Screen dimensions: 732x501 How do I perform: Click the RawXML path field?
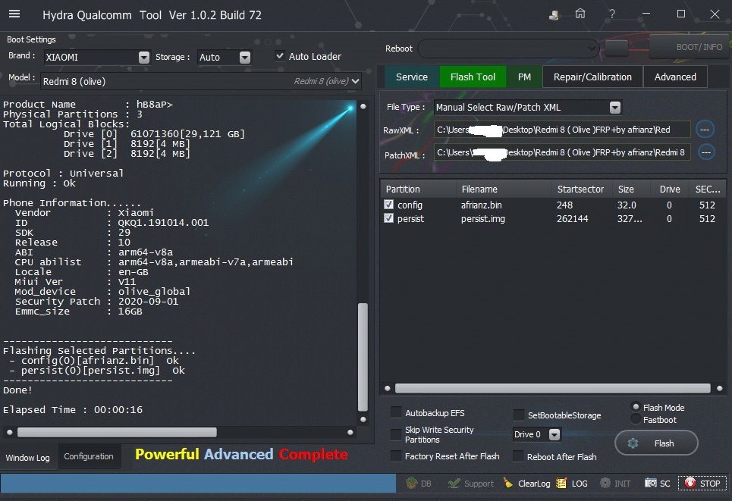coord(562,130)
